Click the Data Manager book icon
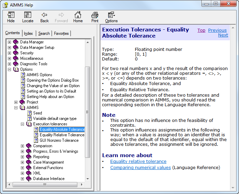The image size is (239, 194). coord(16,42)
